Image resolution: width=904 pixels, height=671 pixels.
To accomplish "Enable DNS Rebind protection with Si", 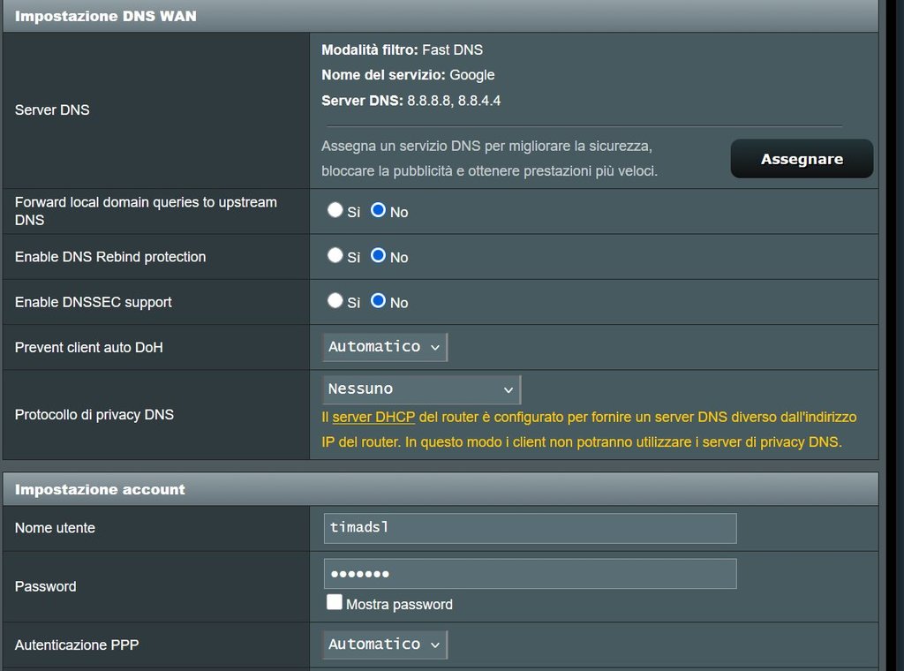I will click(335, 255).
